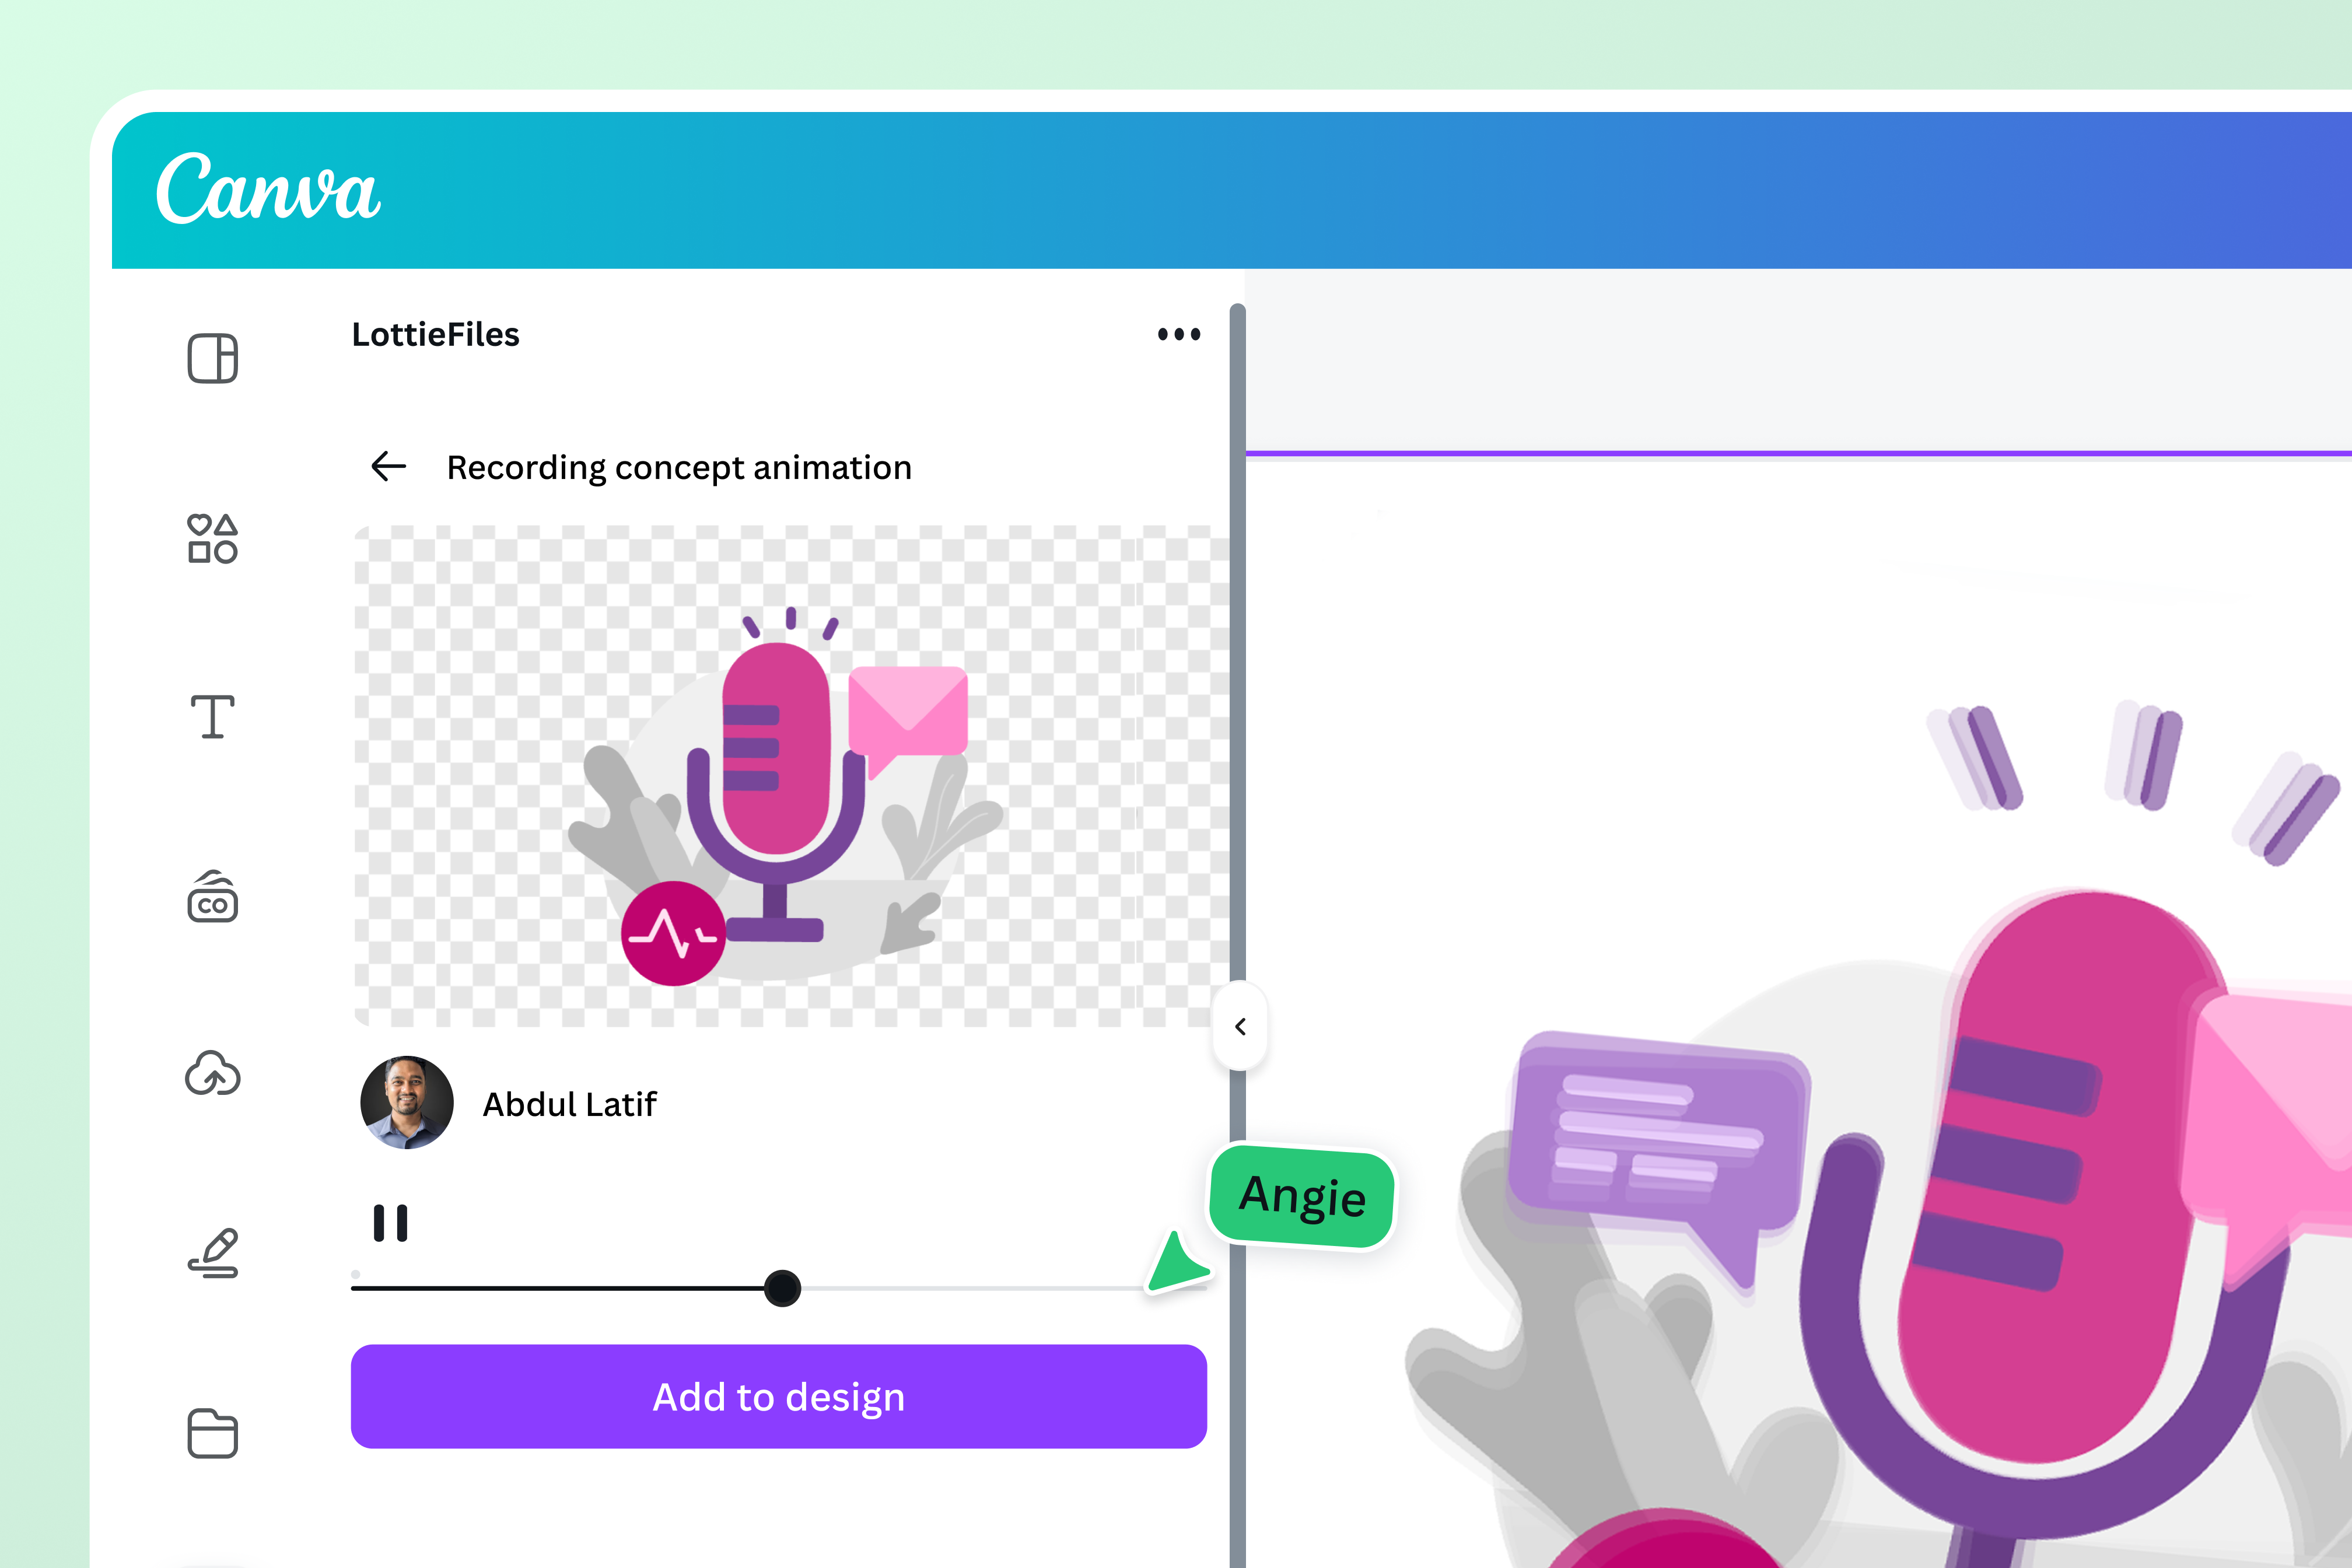
Task: Open the LottieFiles three-dot options menu
Action: coord(1179,334)
